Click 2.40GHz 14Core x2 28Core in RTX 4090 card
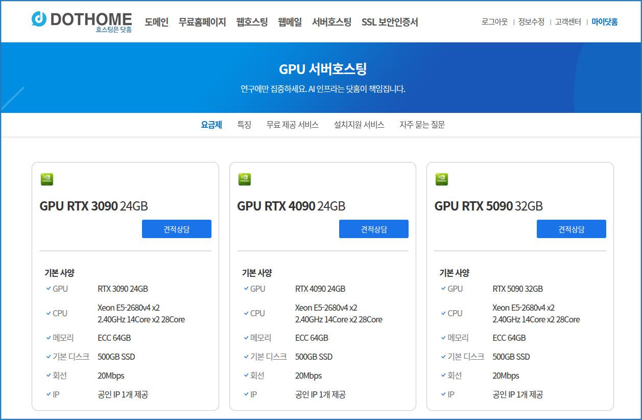The image size is (642, 420). point(339,319)
